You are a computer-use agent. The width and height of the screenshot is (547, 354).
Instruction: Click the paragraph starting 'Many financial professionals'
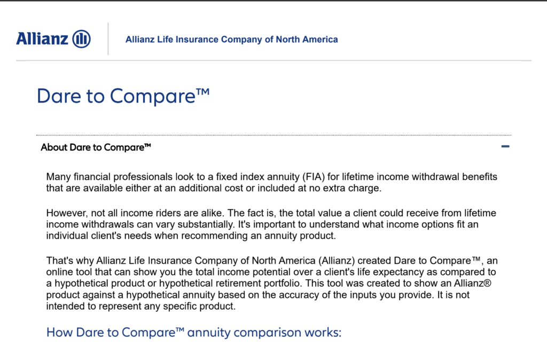pyautogui.click(x=271, y=183)
